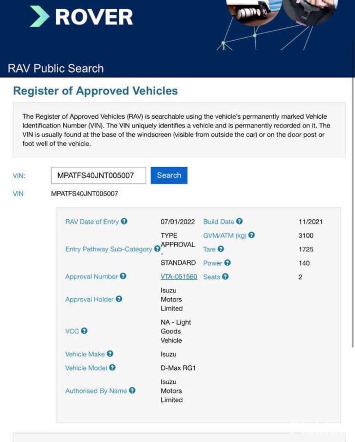This screenshot has height=442, width=355.
Task: Select power value 140
Action: click(x=304, y=263)
